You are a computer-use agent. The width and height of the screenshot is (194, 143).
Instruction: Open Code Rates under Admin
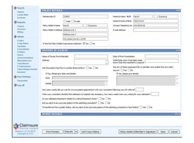point(23,44)
